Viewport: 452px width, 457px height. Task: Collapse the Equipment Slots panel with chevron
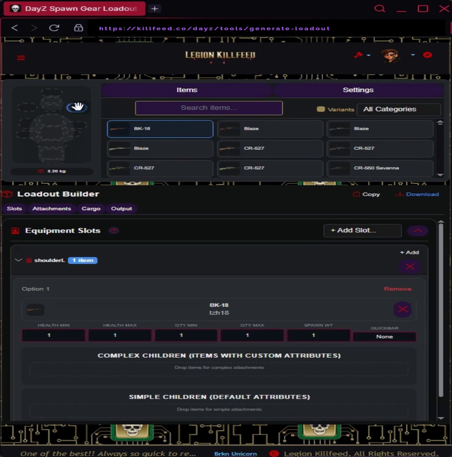pos(418,231)
